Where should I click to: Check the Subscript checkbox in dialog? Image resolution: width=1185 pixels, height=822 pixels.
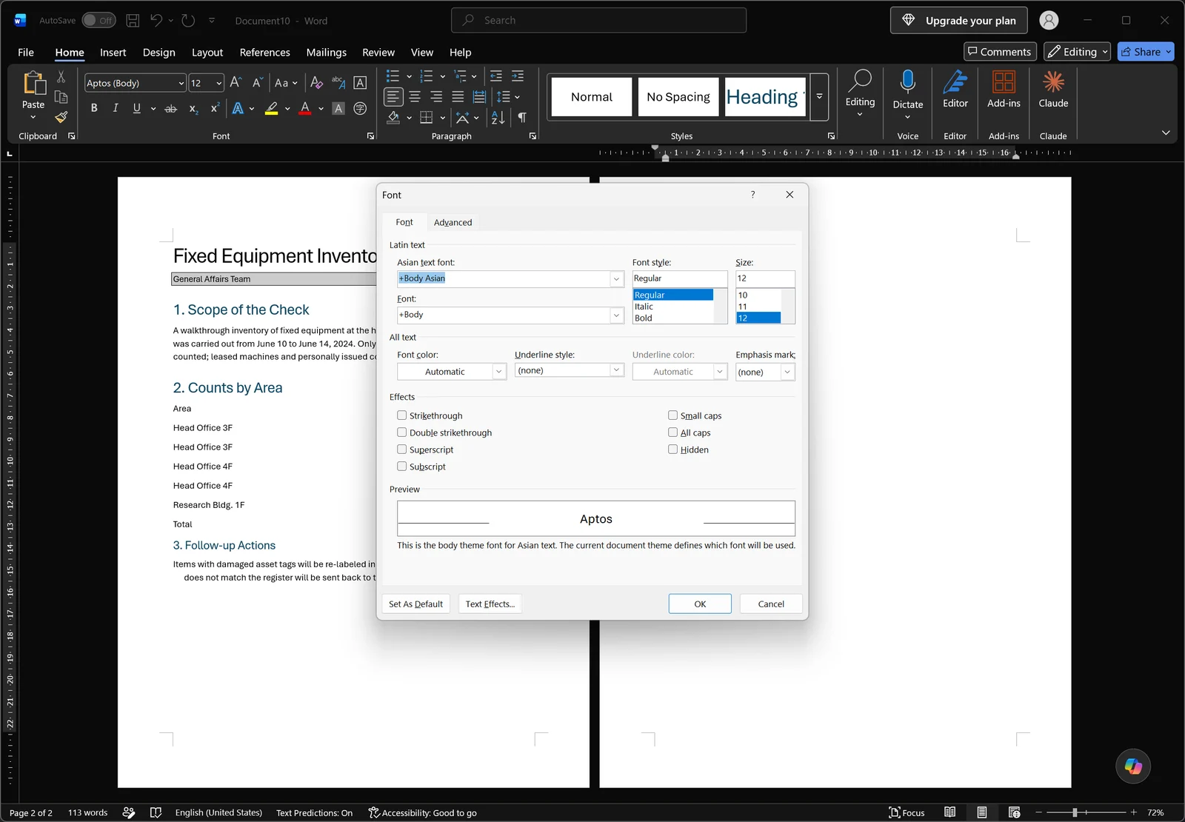point(401,467)
